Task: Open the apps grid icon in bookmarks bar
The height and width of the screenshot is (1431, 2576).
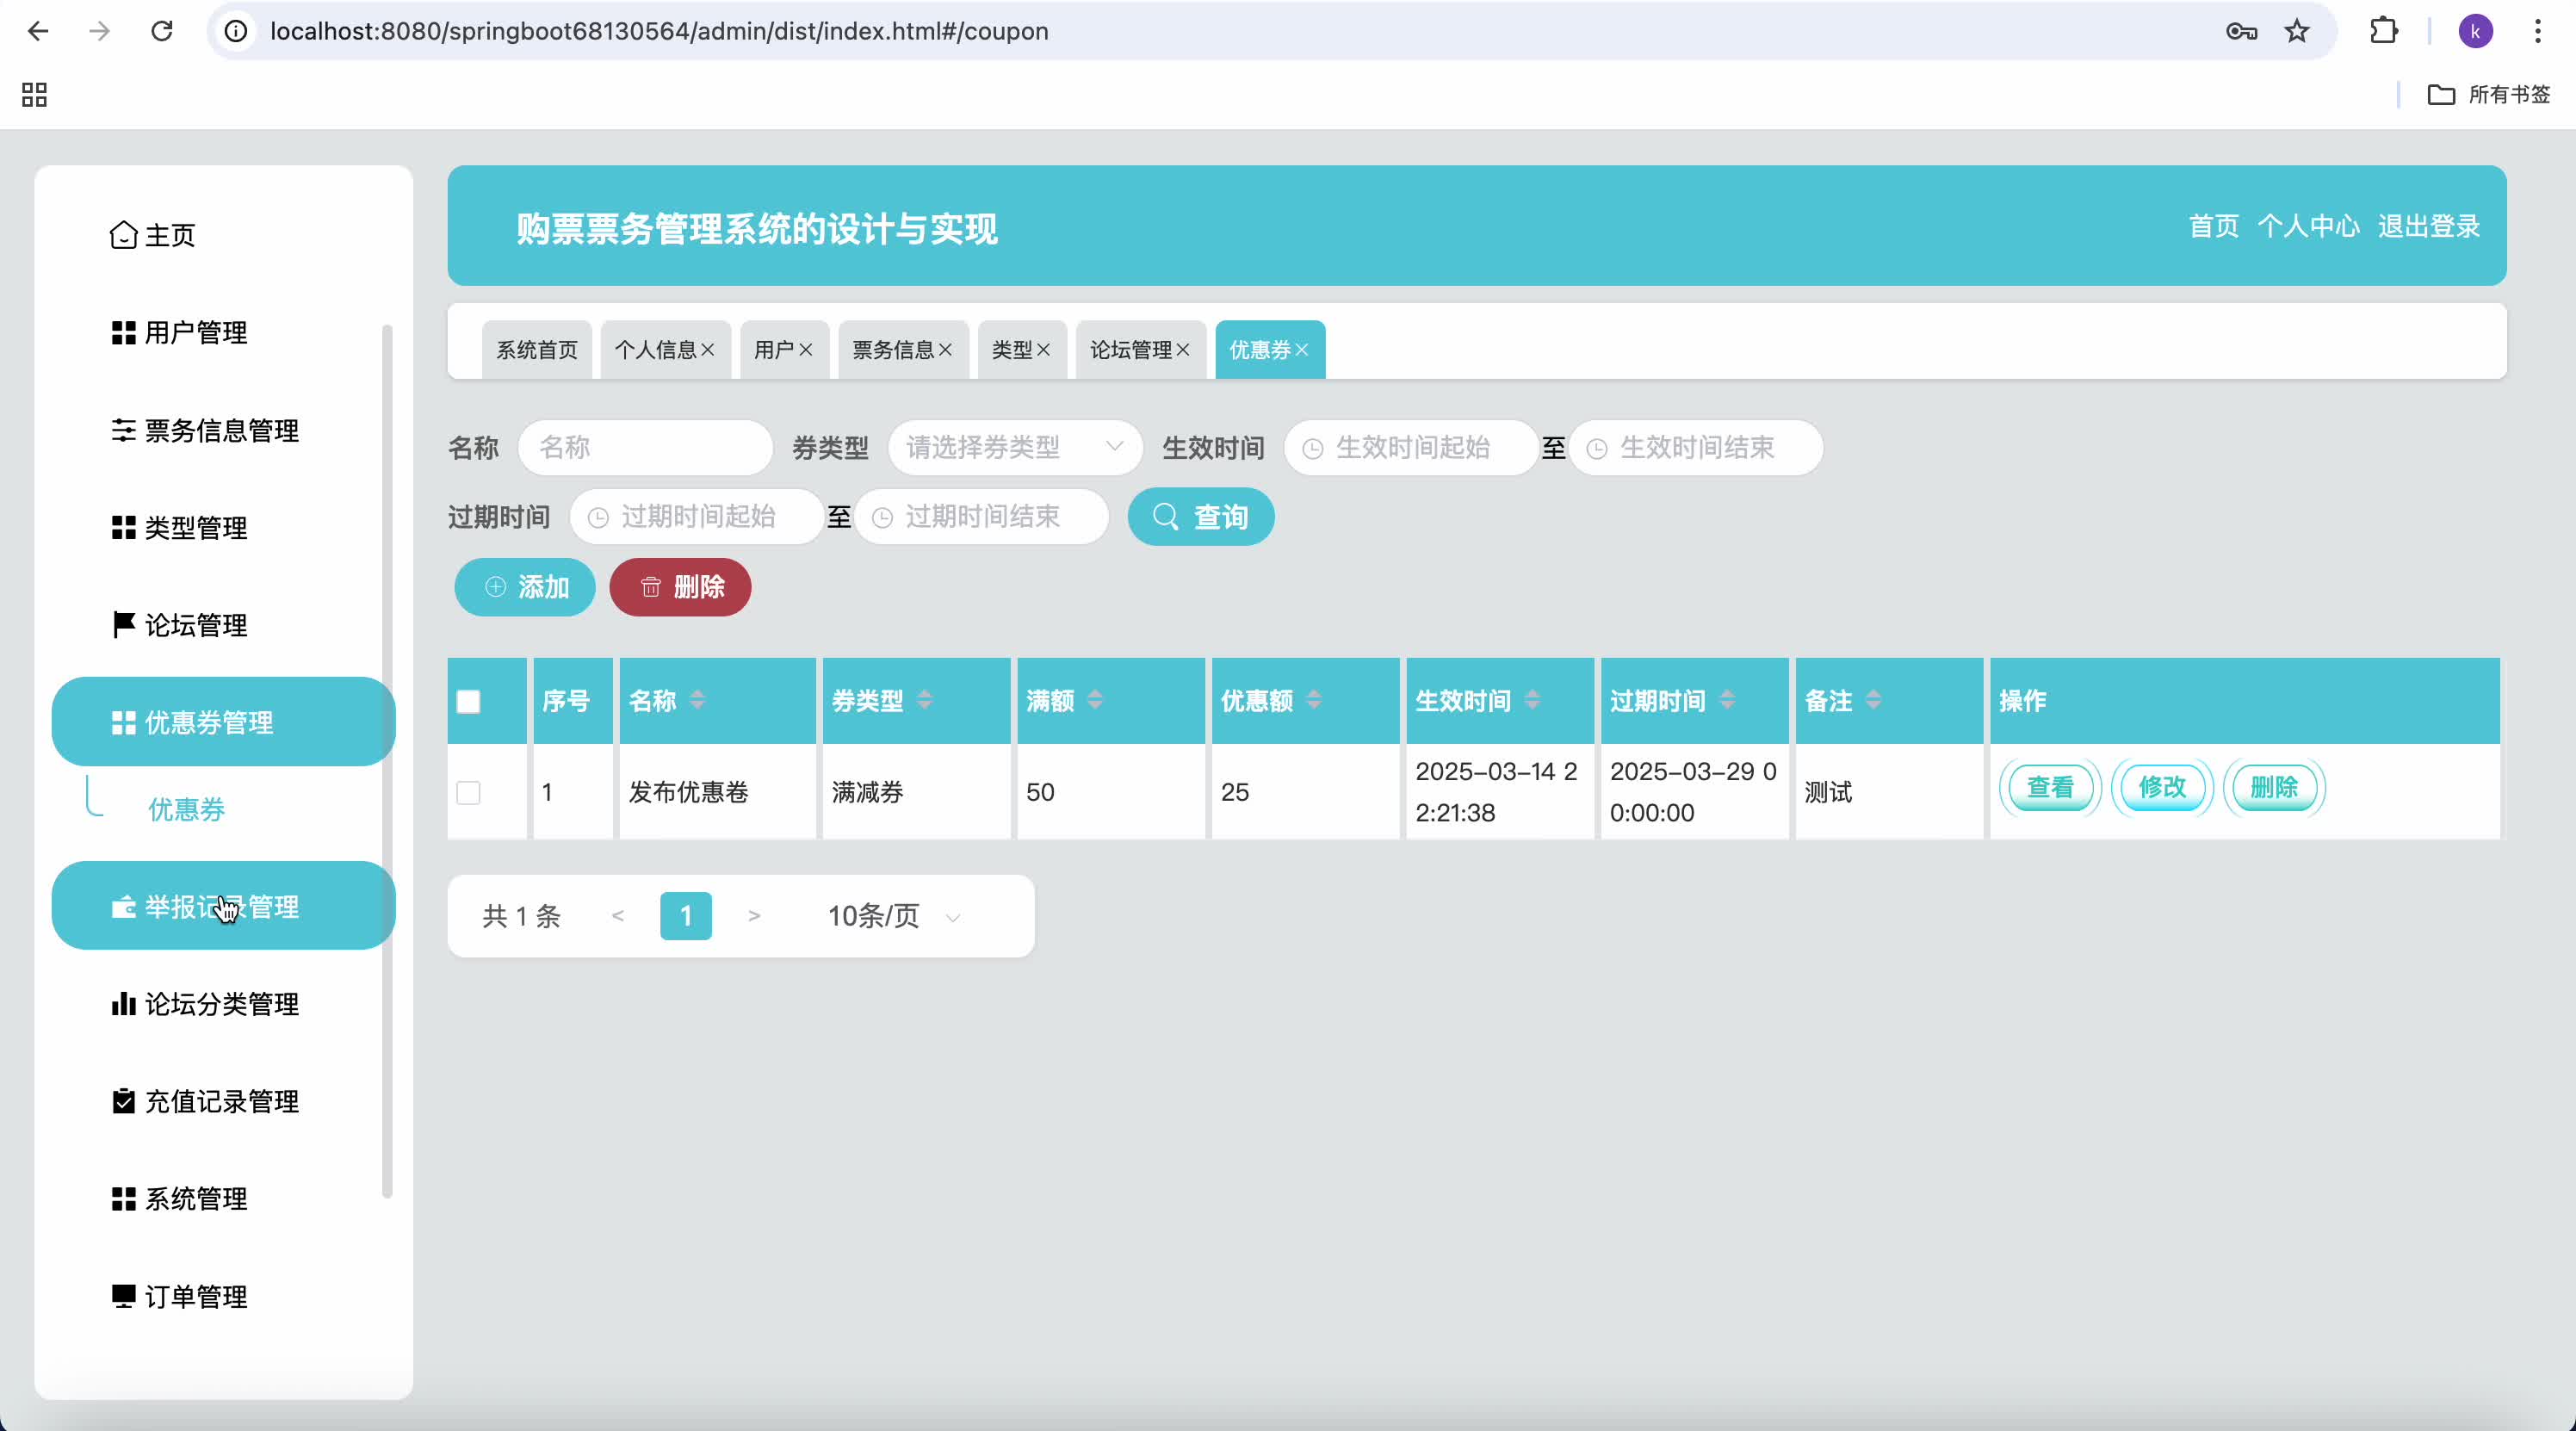Action: coord(34,95)
